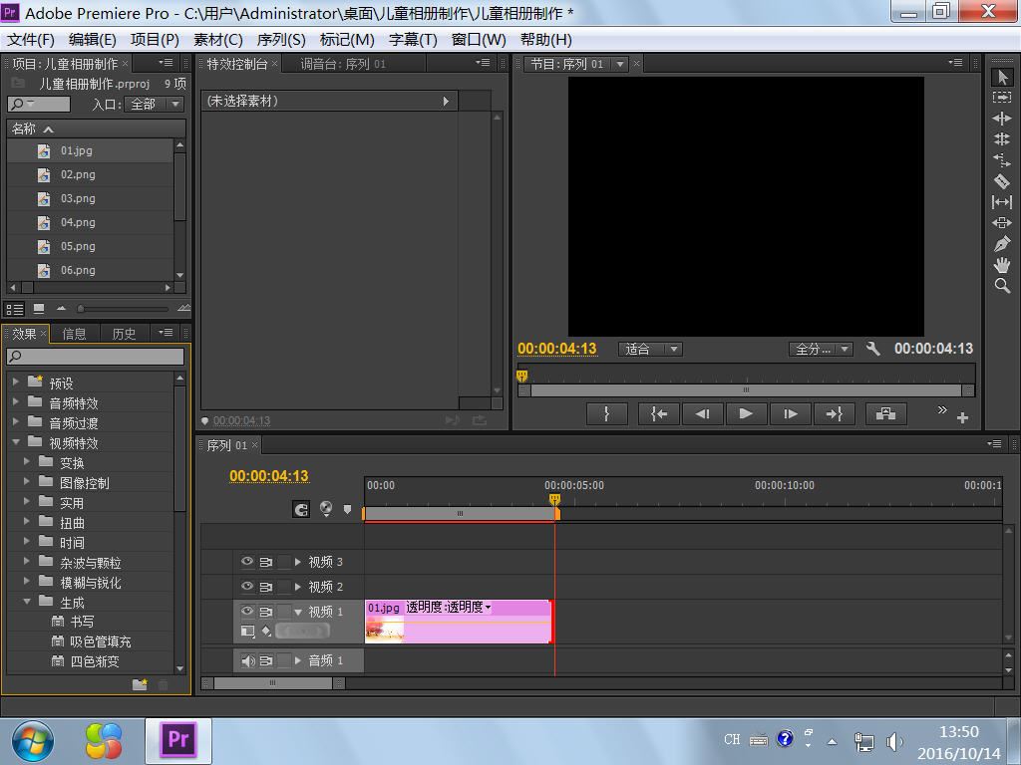Select the Razor tool
The height and width of the screenshot is (765, 1021).
(1002, 181)
